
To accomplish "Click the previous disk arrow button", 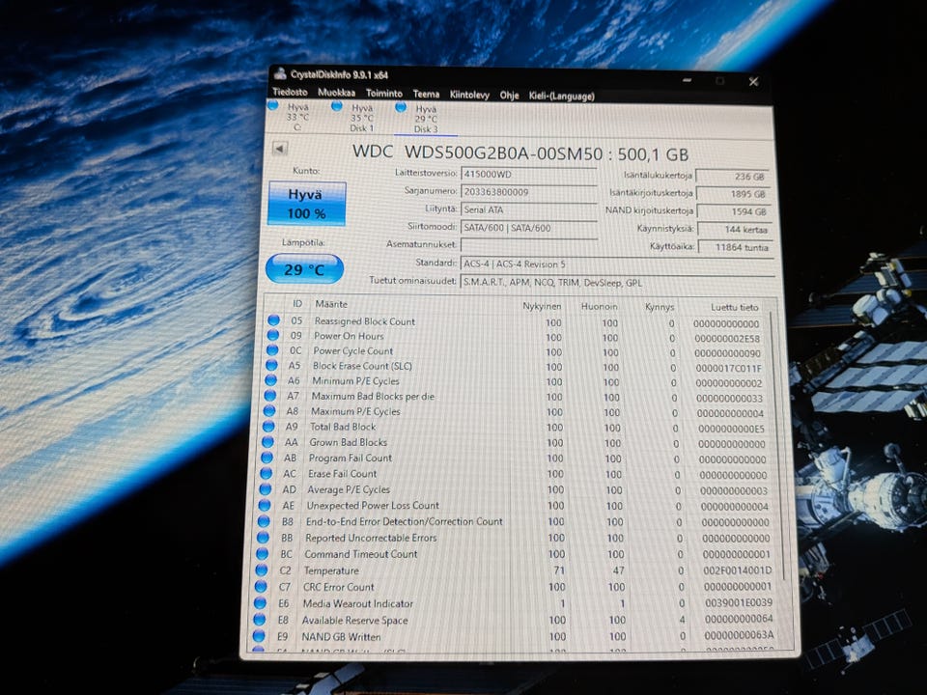I will (x=280, y=149).
